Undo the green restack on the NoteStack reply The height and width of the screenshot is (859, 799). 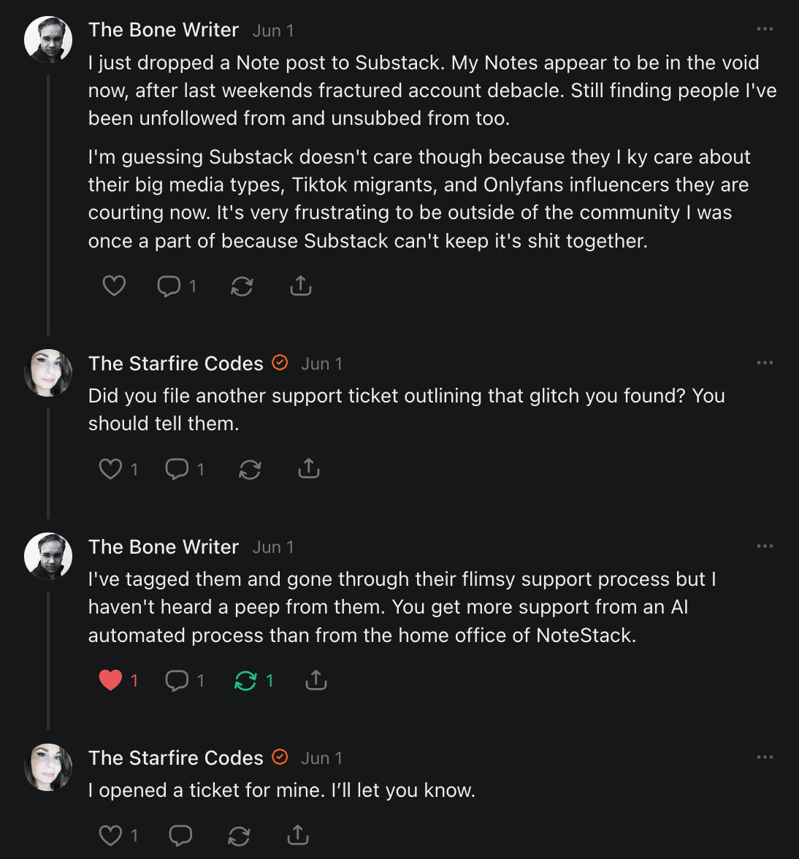[x=245, y=682]
